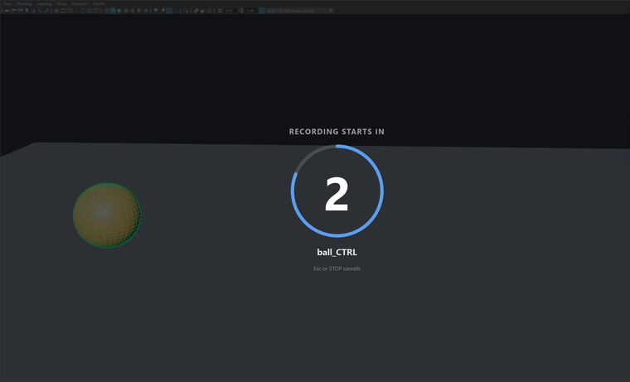Switch to Wireframe shading mode
Image resolution: width=630 pixels, height=382 pixels.
(x=106, y=11)
